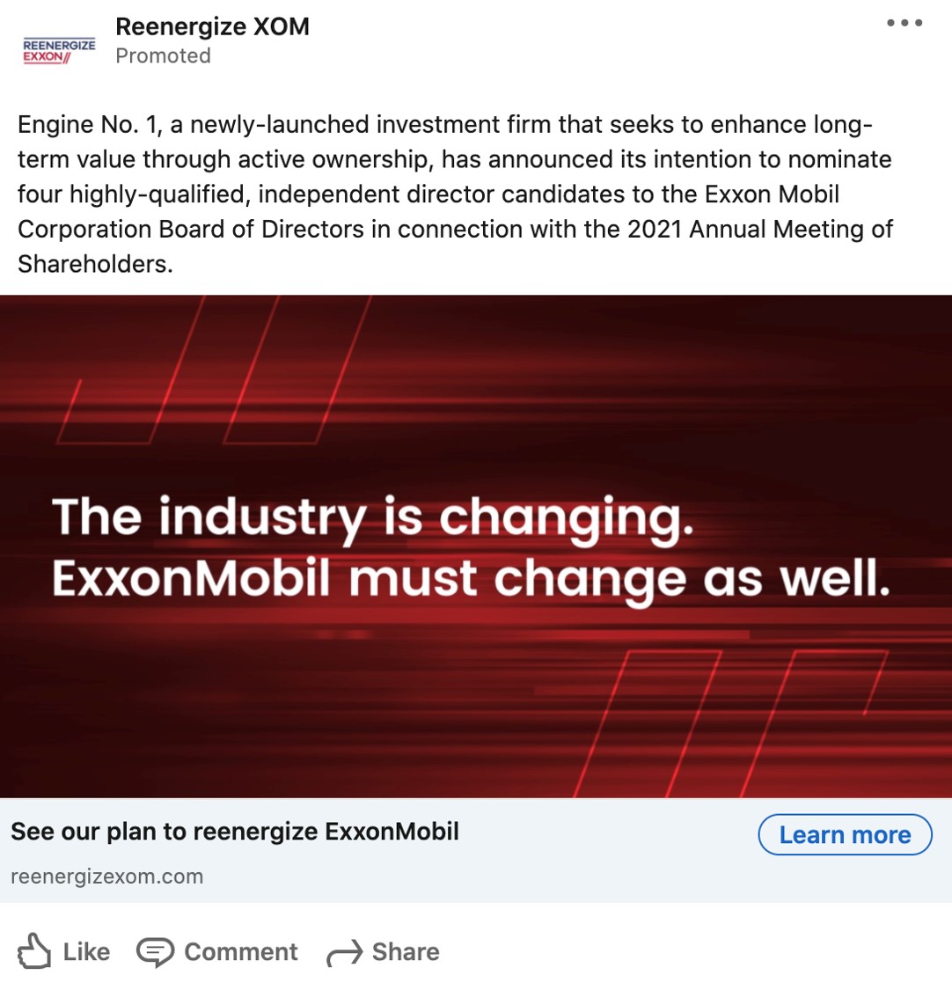Click the Comment speech bubble icon
Screen dimensions: 952x990
click(155, 952)
